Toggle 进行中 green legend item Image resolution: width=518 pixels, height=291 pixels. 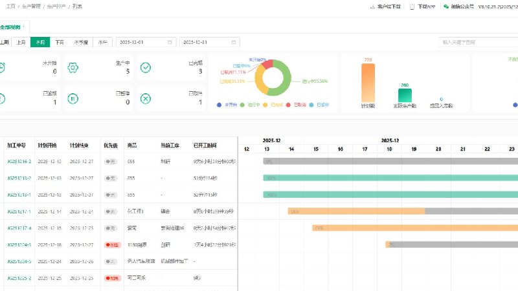coord(250,105)
